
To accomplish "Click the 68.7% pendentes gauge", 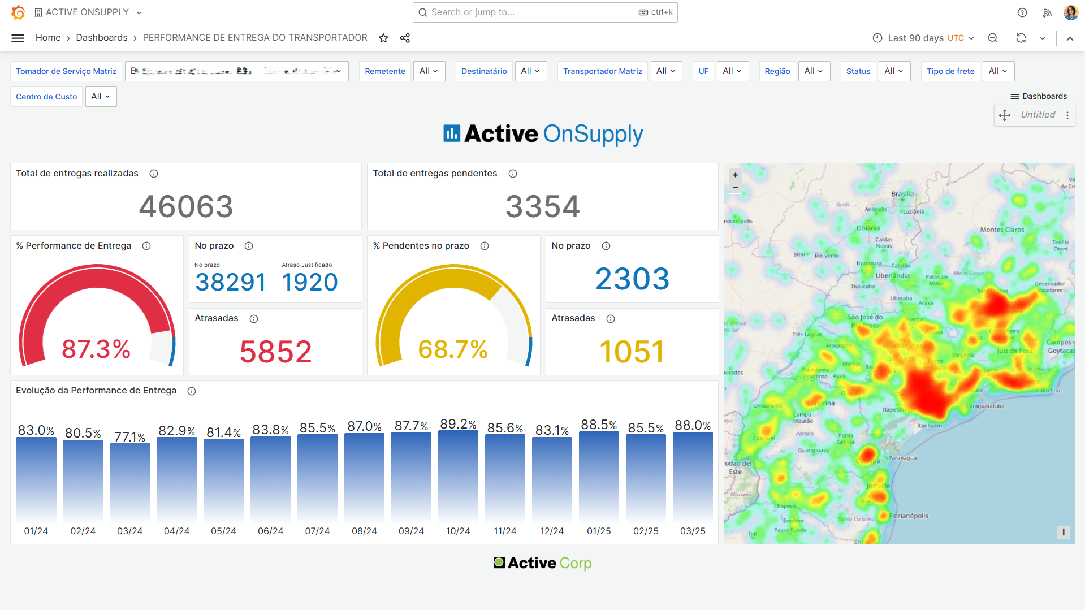I will 454,317.
